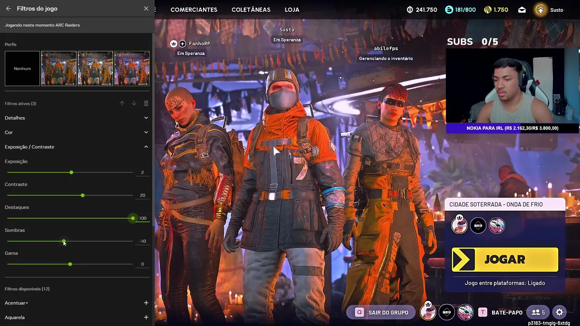Open the mail inbox icon
Image resolution: width=580 pixels, height=326 pixels.
pos(522,10)
